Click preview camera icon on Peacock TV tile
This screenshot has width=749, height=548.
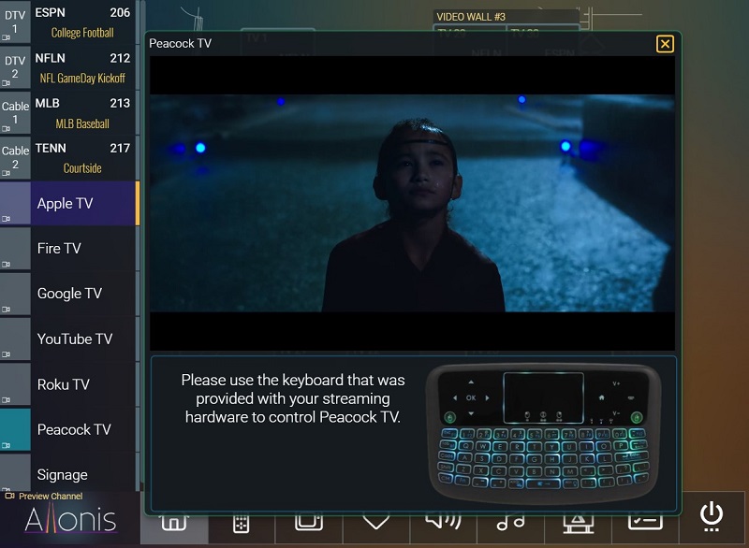click(x=6, y=445)
